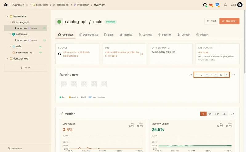This screenshot has height=152, width=246.
Task: Decrease the MAX instance count
Action: (x=216, y=75)
